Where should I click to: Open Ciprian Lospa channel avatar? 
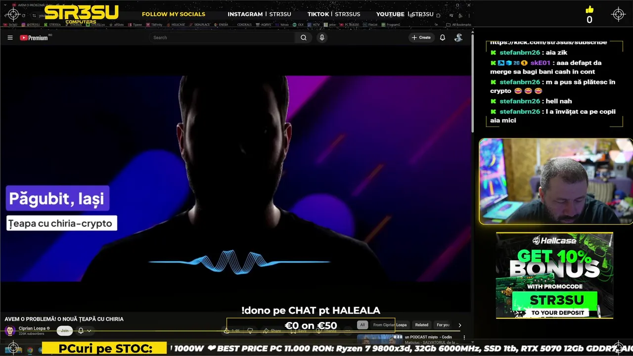(10, 330)
